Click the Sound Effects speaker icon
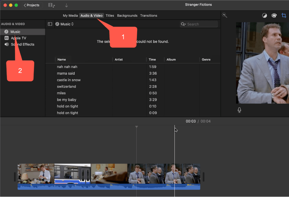289x197 pixels. point(6,44)
